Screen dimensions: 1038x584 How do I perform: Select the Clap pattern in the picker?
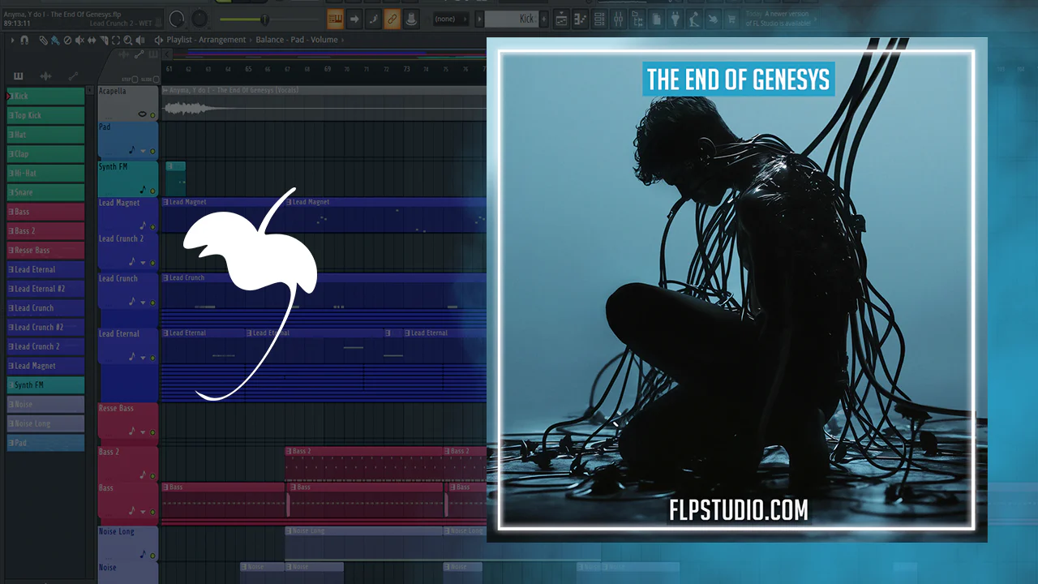[45, 154]
